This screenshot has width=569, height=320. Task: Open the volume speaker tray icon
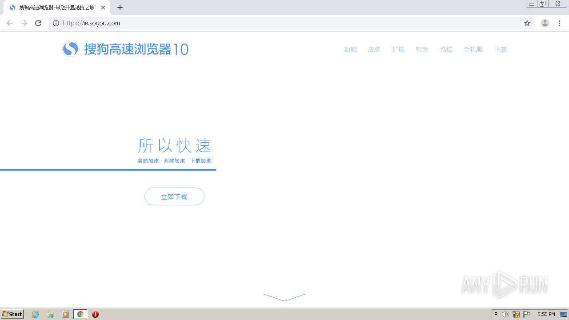[x=505, y=314]
